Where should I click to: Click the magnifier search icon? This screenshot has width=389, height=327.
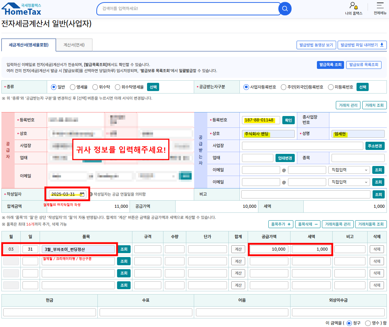pos(285,9)
